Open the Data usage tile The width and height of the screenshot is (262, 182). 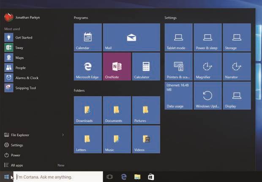point(178,95)
